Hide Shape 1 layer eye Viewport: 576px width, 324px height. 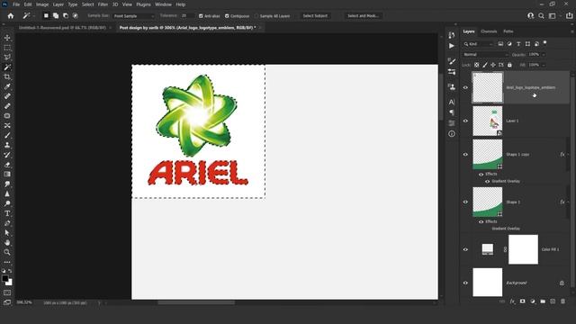point(465,202)
